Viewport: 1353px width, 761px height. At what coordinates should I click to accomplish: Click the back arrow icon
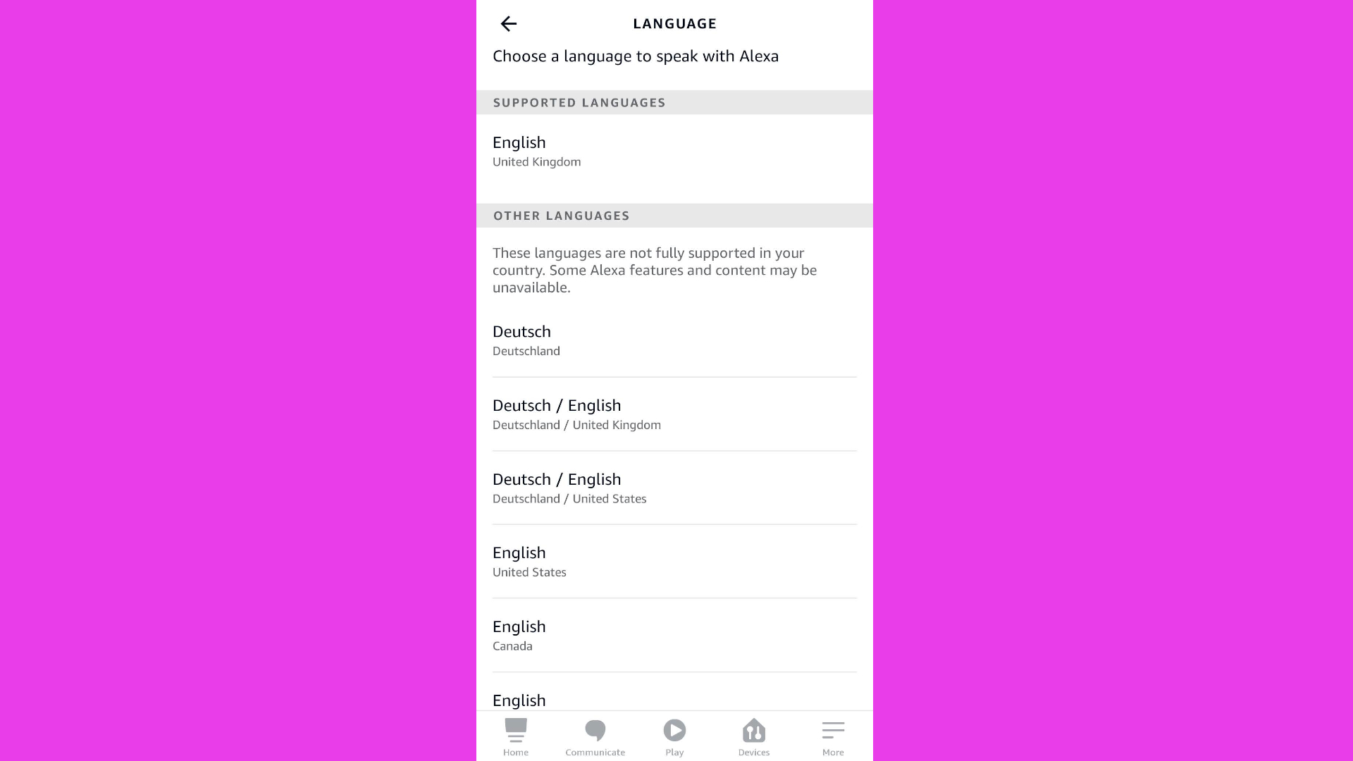tap(508, 23)
